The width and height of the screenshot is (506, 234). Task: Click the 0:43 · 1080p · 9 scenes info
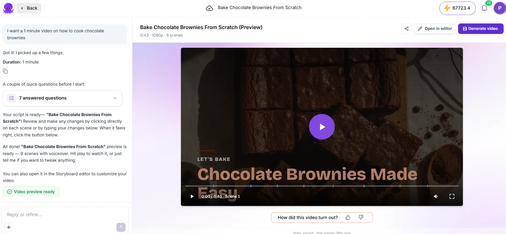(161, 35)
